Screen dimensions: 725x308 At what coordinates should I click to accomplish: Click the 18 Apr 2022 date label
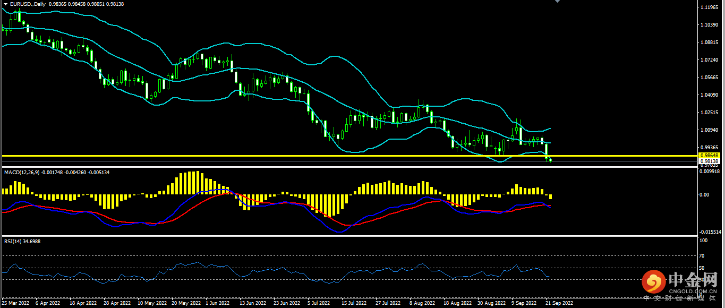[x=82, y=303]
